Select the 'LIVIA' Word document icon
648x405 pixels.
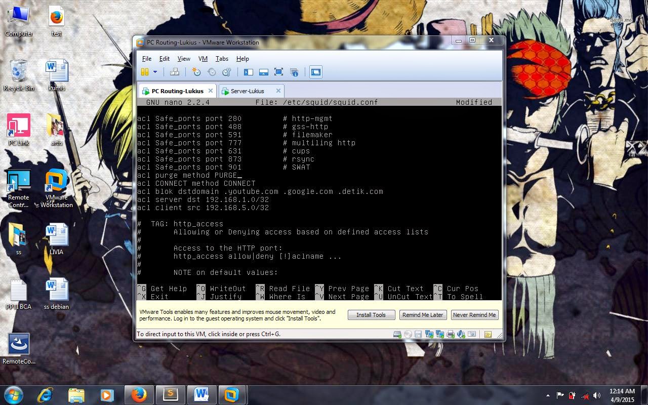[57, 239]
